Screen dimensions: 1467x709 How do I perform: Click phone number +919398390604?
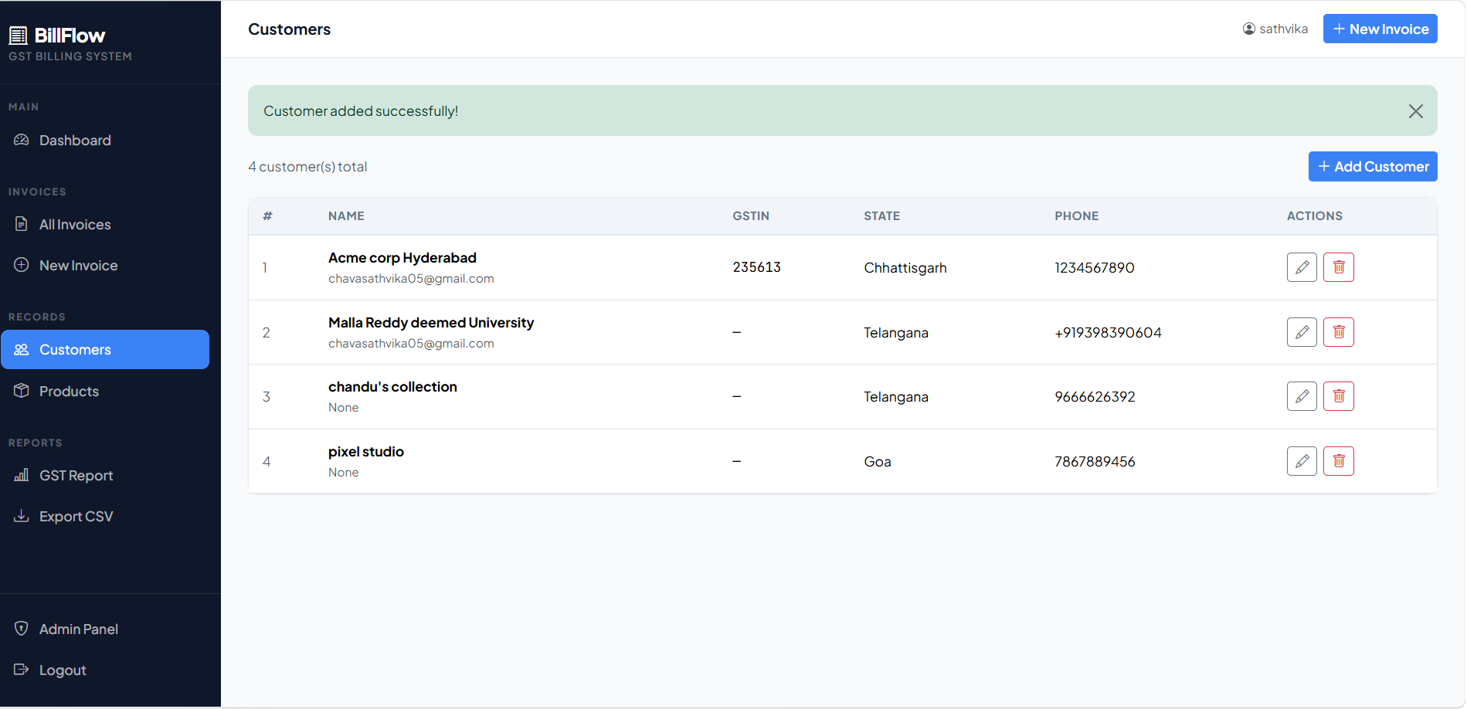1109,333
